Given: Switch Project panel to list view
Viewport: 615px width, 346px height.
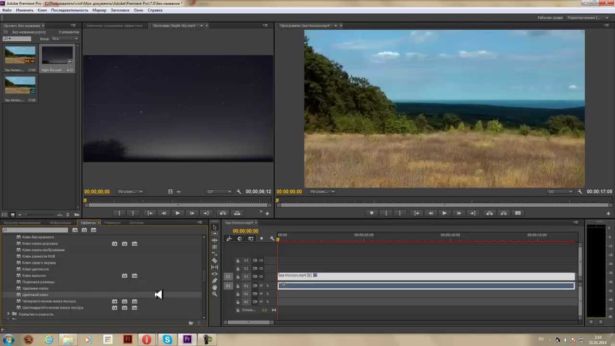Looking at the screenshot, I should [x=5, y=215].
